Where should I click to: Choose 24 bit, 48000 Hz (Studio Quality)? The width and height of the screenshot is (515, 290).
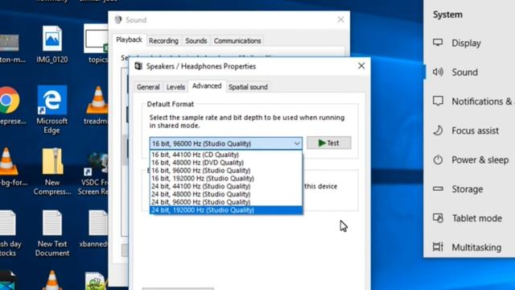226,194
